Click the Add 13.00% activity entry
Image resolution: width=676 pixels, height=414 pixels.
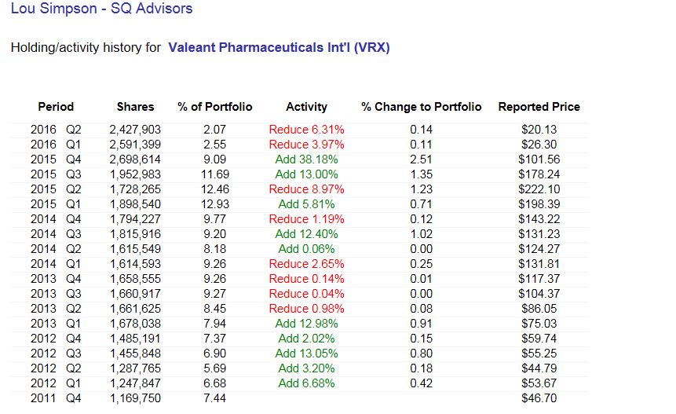tap(306, 174)
